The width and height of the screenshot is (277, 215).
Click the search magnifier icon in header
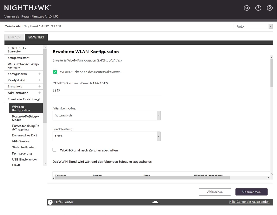point(247,8)
